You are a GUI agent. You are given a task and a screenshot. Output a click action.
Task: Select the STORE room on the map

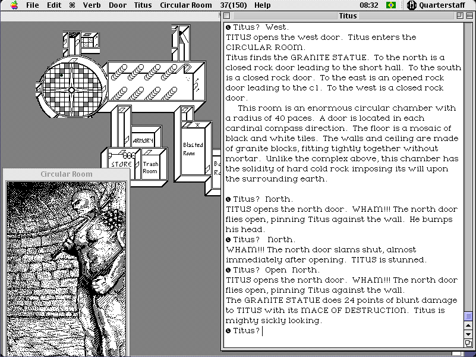tap(121, 164)
